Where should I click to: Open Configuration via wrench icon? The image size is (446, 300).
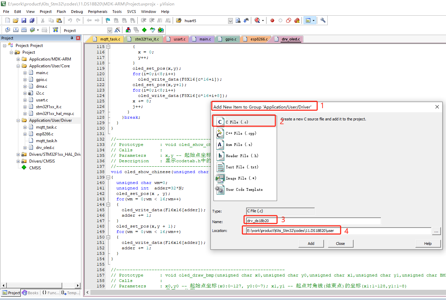(x=323, y=20)
